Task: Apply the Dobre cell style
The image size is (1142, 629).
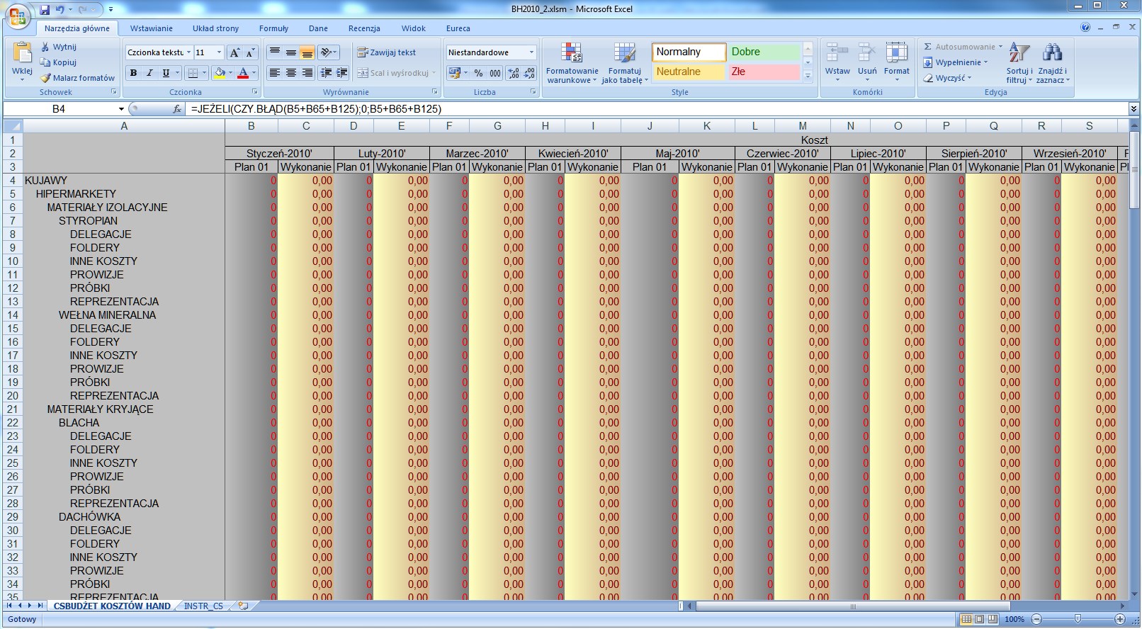Action: (x=764, y=52)
